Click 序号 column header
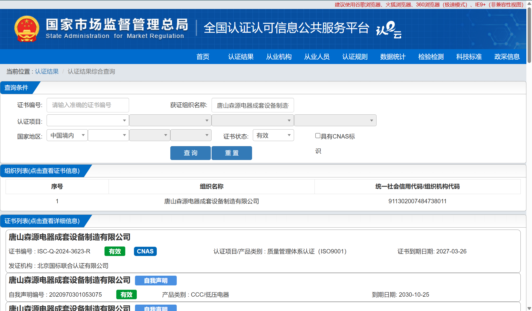Viewport: 532px width, 311px height. coord(57,186)
